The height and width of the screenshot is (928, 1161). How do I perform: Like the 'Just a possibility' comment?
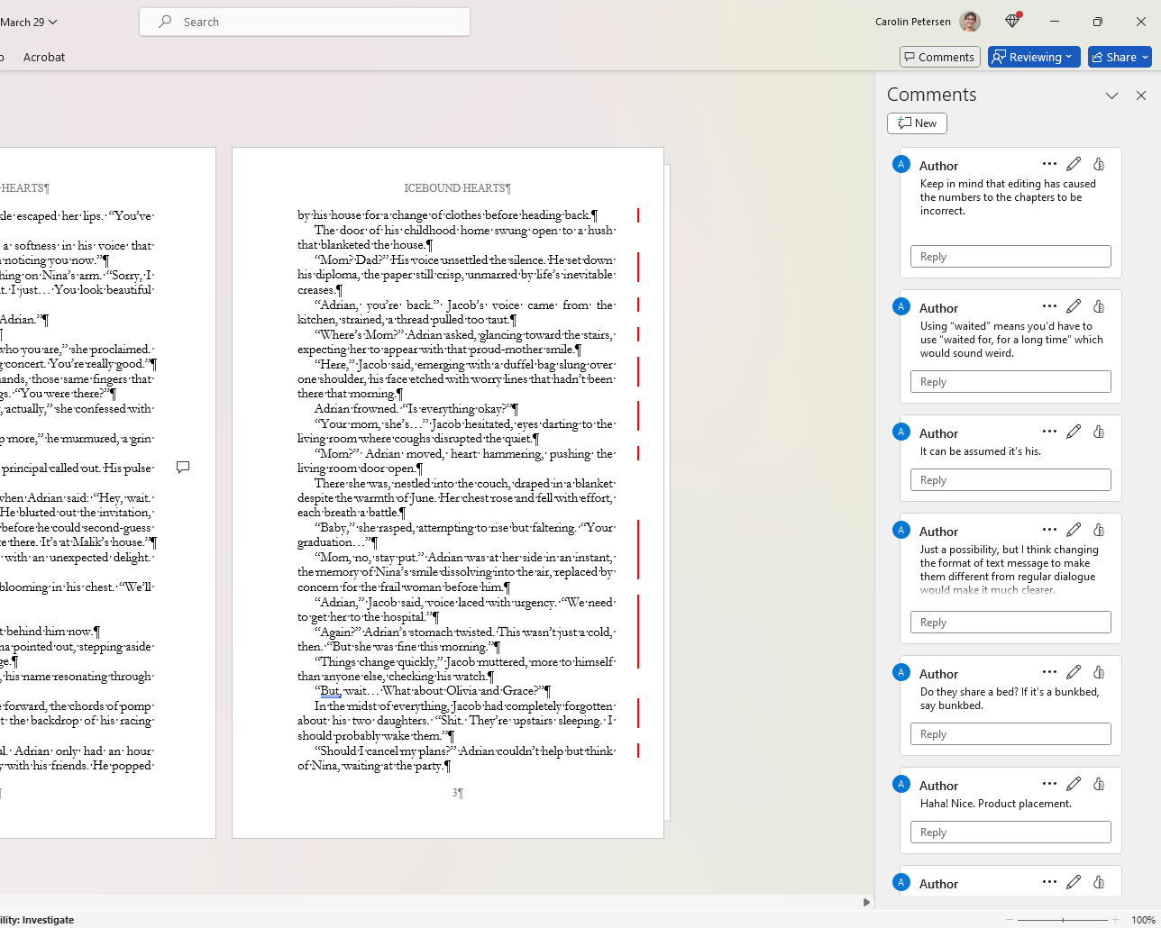(1099, 530)
